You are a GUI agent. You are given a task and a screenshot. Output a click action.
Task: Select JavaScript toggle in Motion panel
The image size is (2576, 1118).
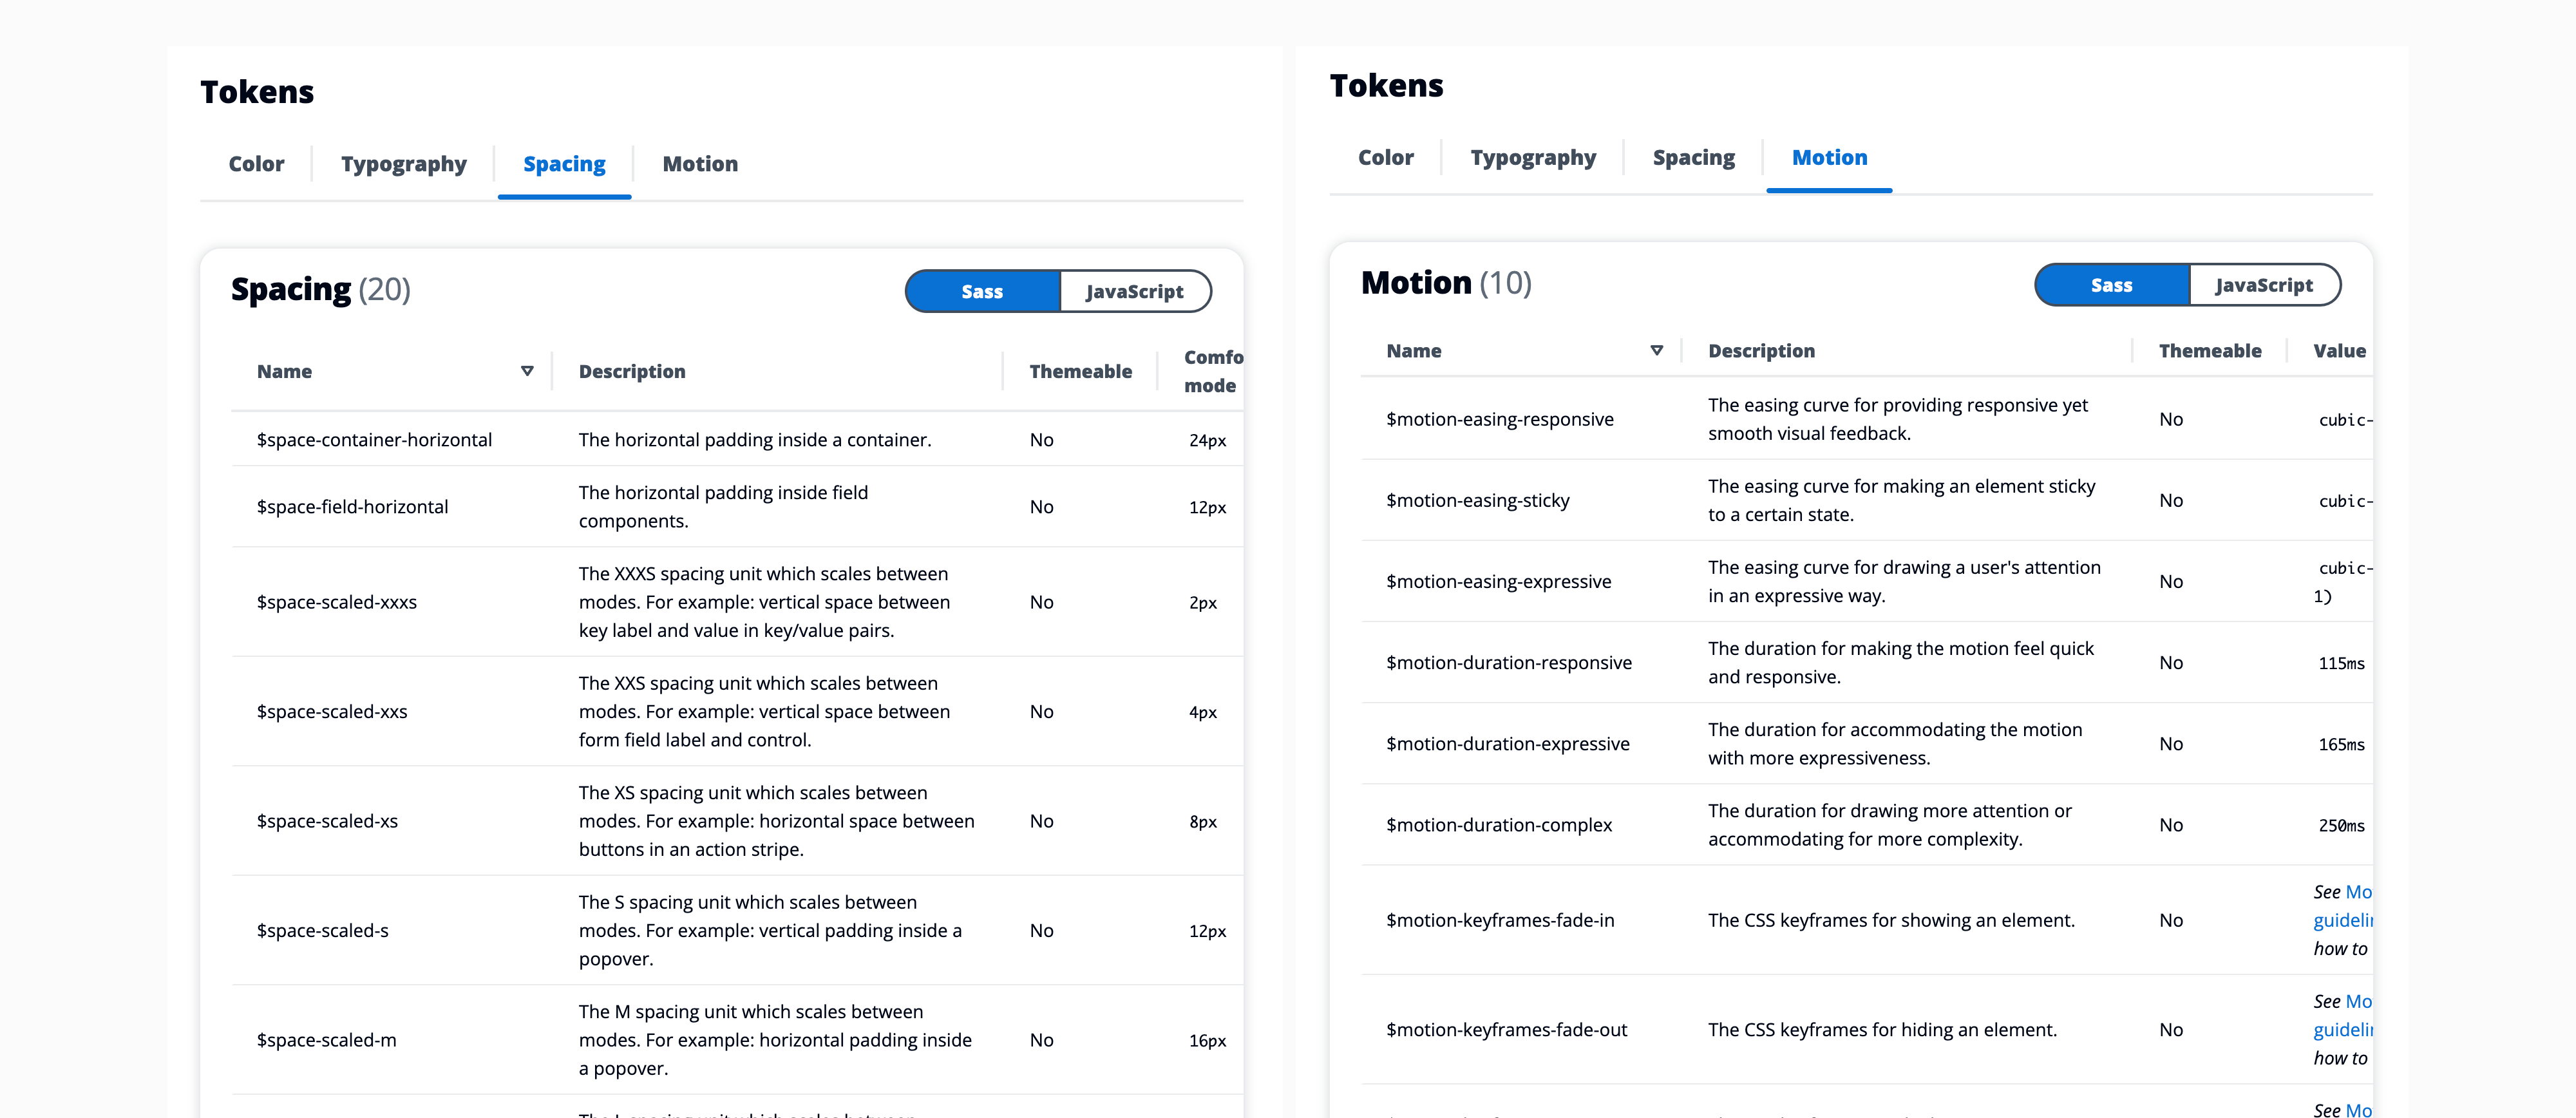[x=2264, y=285]
